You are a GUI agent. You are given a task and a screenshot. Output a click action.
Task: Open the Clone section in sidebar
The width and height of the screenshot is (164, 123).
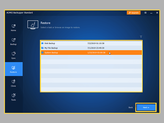(13, 83)
